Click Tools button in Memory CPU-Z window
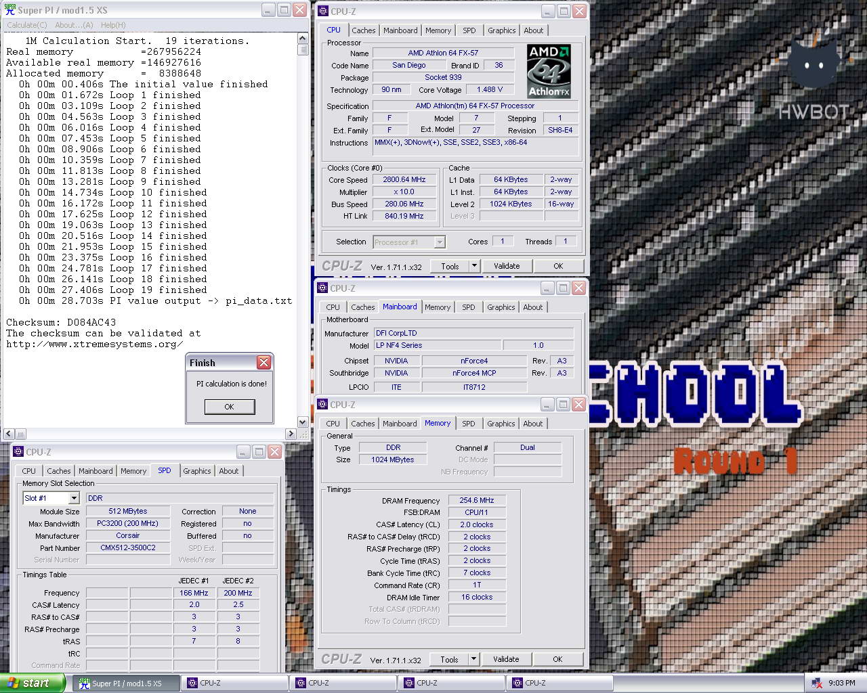This screenshot has width=867, height=693. coord(449,659)
